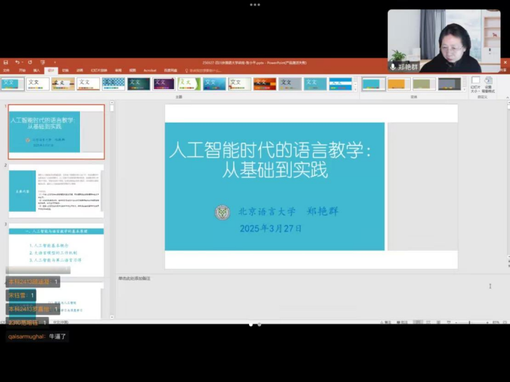The height and width of the screenshot is (382, 510).
Task: Open the File tab in the ribbon
Action: [6, 70]
